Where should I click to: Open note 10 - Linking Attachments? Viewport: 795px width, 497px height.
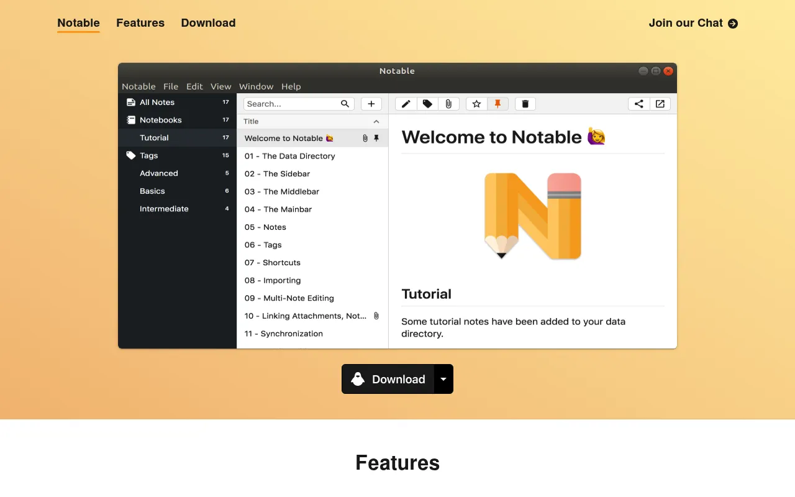pos(312,316)
